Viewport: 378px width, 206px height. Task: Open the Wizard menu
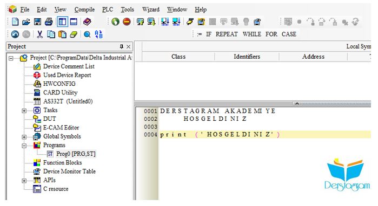coord(151,10)
